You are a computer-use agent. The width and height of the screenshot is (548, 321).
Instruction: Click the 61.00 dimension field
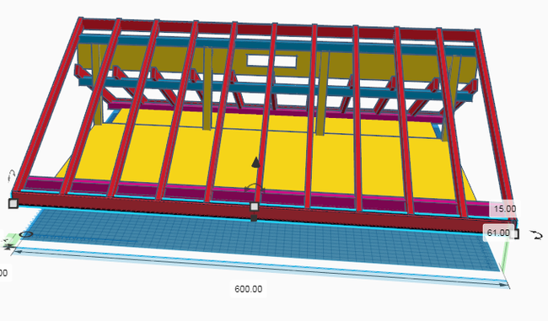coord(498,233)
